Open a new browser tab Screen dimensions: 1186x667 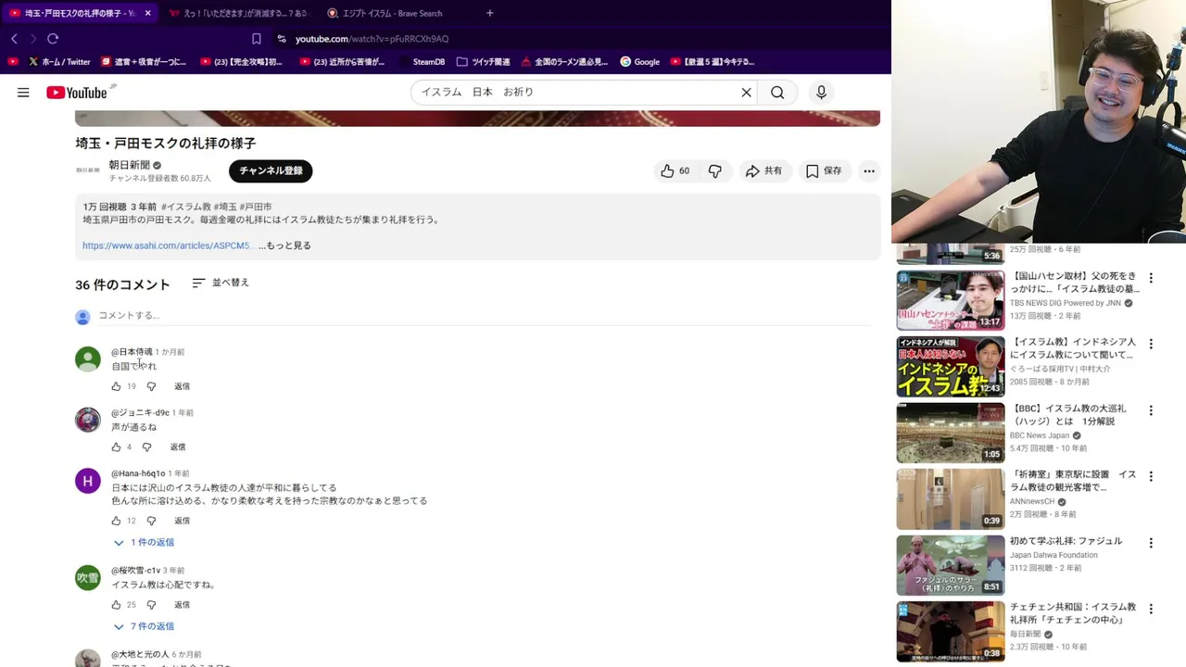[x=489, y=13]
